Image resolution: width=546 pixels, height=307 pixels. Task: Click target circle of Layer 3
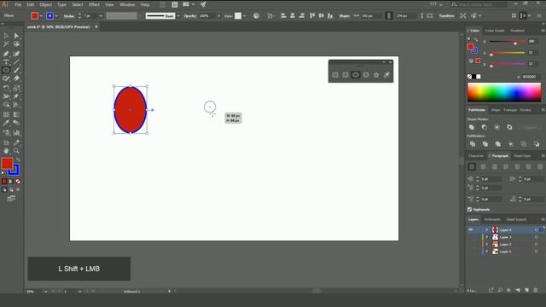point(537,237)
